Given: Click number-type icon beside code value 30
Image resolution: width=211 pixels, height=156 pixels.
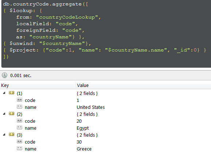Looking at the screenshot, I should tap(19, 141).
